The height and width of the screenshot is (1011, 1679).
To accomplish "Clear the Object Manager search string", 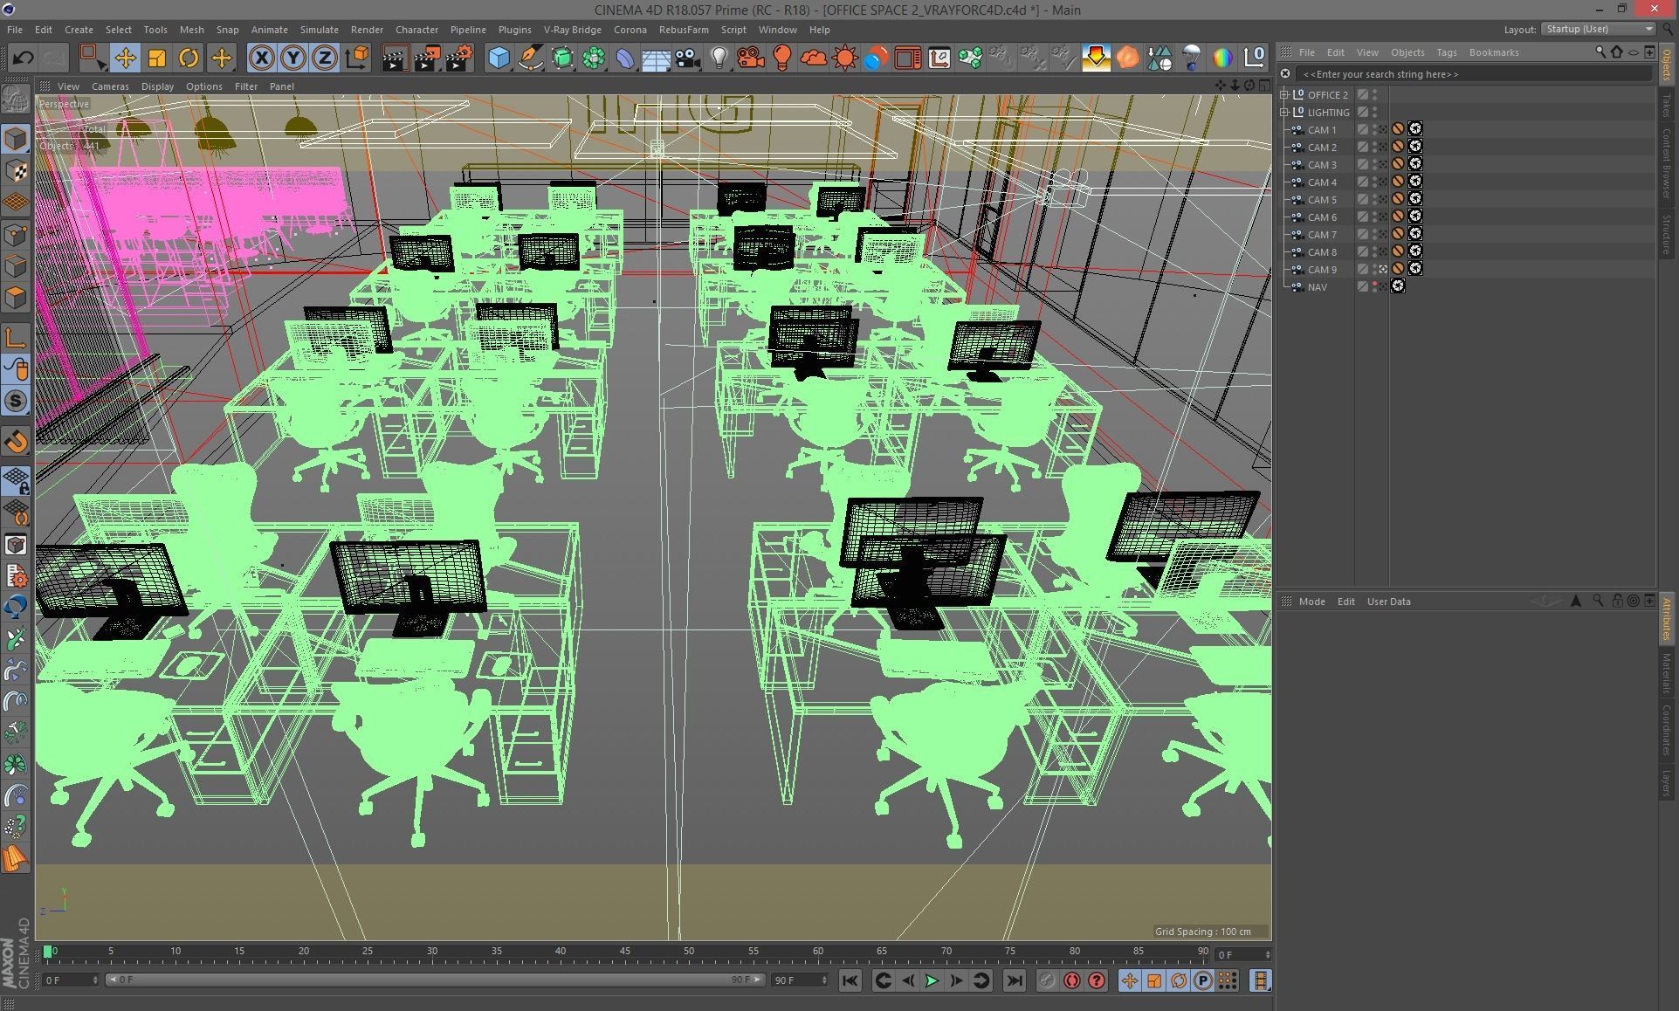I will click(x=1285, y=74).
